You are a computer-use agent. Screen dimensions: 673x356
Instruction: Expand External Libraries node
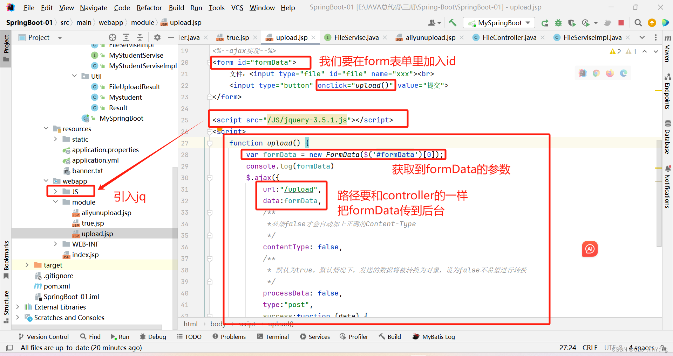[18, 307]
